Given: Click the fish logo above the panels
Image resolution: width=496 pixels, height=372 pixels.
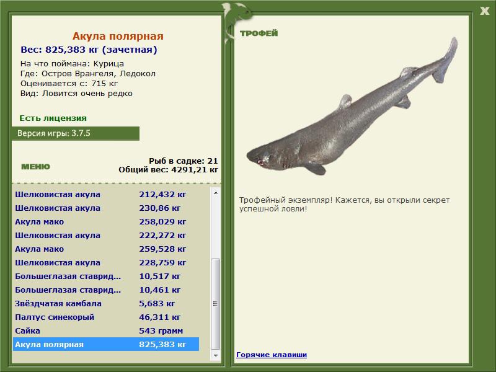Looking at the screenshot, I should (236, 22).
